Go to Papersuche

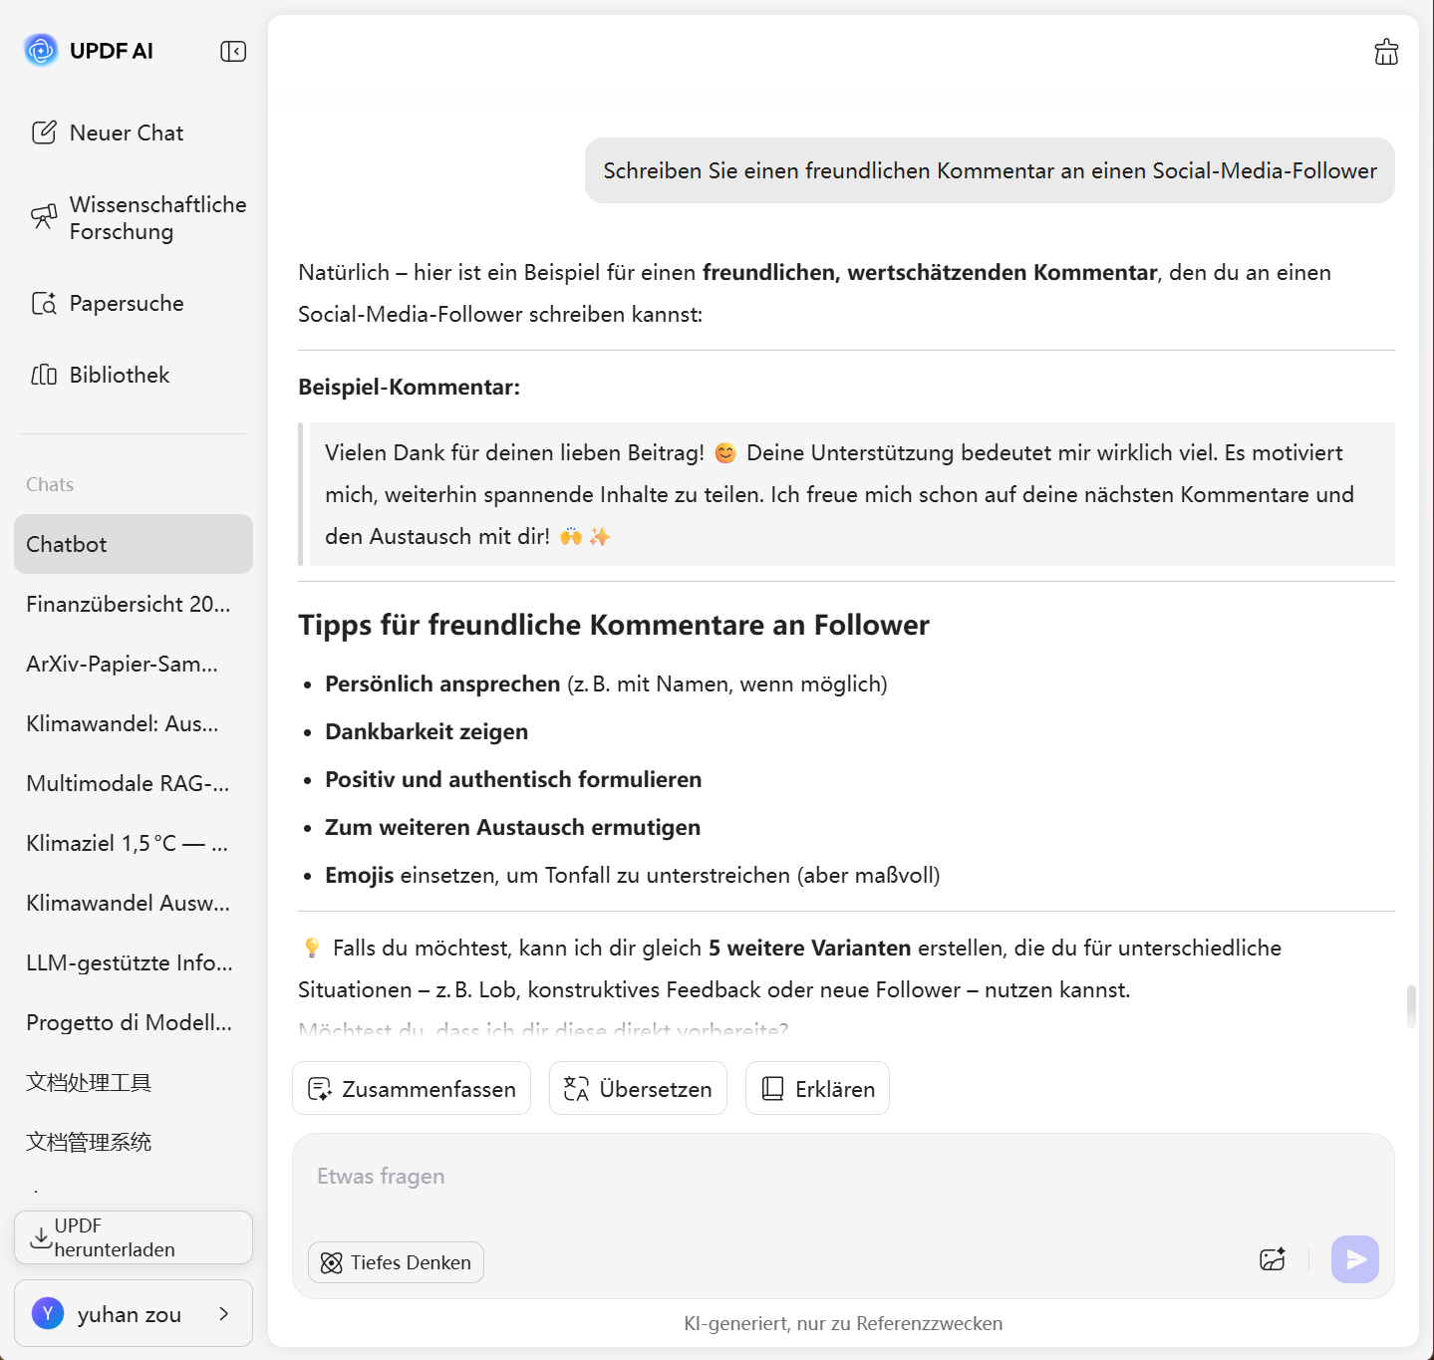click(x=108, y=303)
